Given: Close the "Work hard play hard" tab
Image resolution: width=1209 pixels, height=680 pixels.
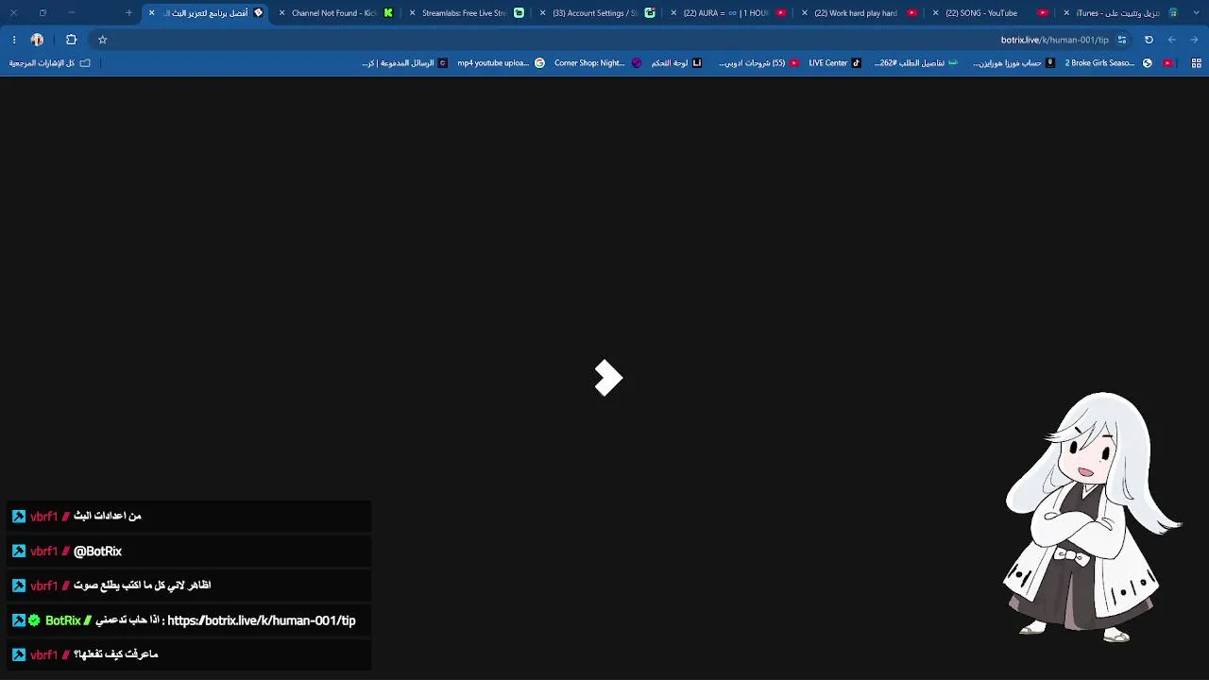Looking at the screenshot, I should [x=806, y=13].
